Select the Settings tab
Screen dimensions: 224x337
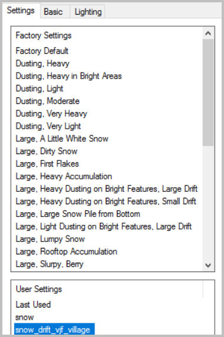tap(21, 10)
